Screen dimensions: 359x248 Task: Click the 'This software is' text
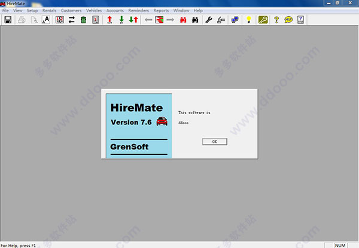194,112
